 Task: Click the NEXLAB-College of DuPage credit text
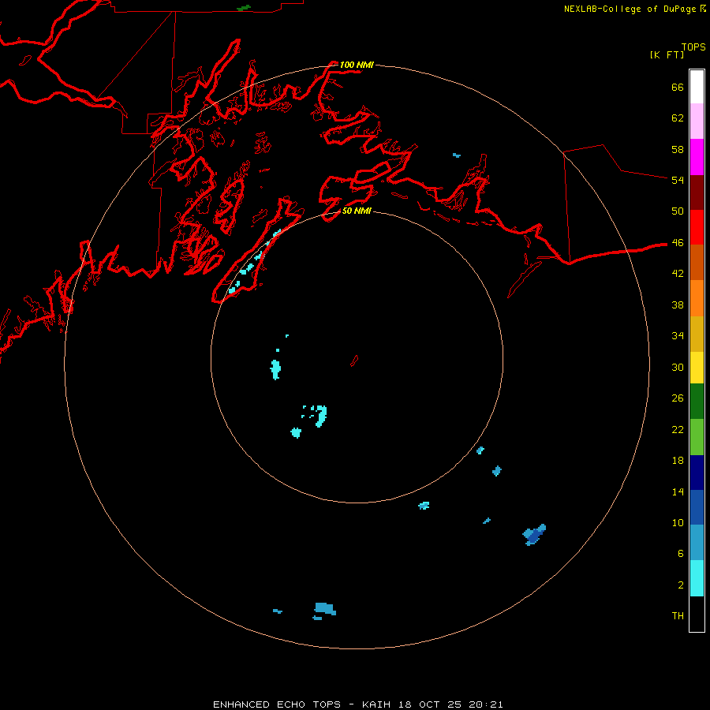634,9
